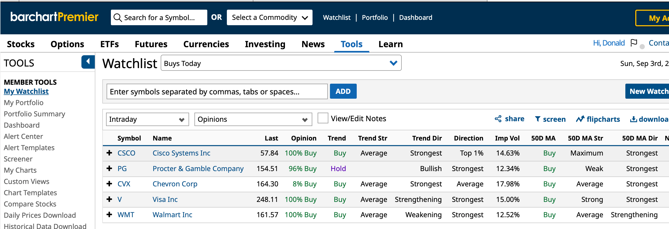Sort by the Last column header
Screen dimensions: 669x229
click(271, 138)
